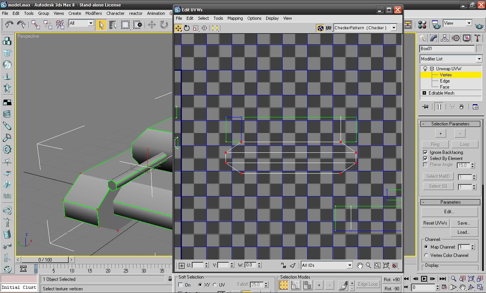
Task: Collapse the Unwrap UVW tree node
Action: tap(432, 69)
